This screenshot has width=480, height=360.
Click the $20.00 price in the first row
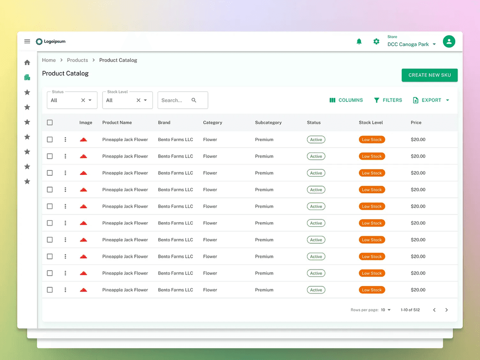click(418, 139)
